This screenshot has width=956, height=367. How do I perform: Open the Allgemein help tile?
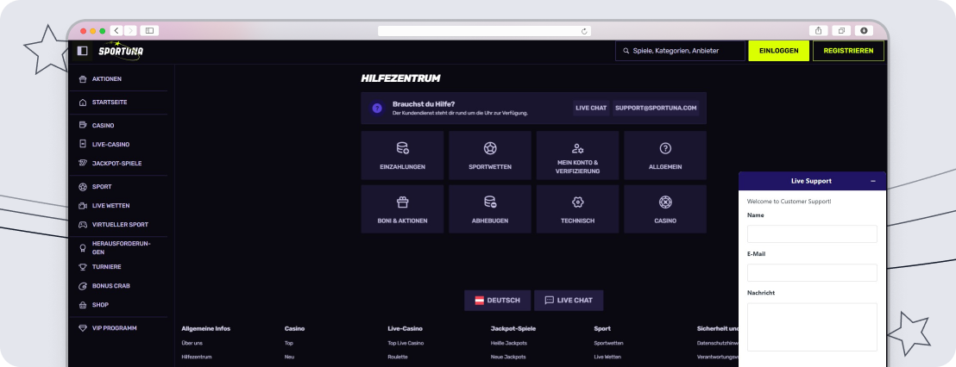click(x=664, y=155)
